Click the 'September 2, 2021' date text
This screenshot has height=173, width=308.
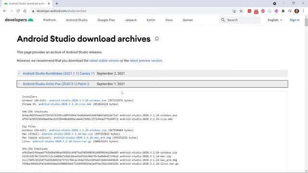pos(111,74)
